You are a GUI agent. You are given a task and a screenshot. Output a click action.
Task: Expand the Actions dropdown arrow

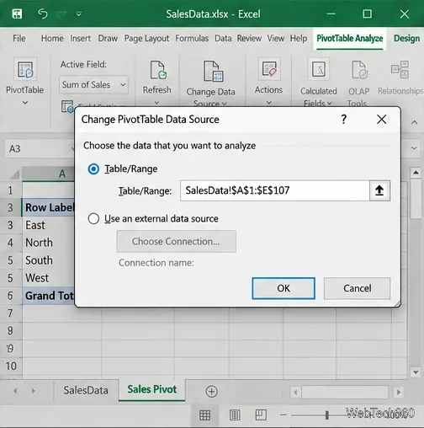[269, 103]
